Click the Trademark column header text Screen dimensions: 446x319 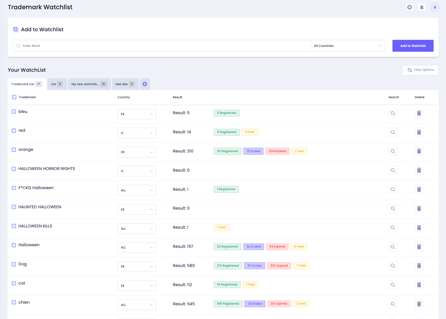click(x=27, y=97)
